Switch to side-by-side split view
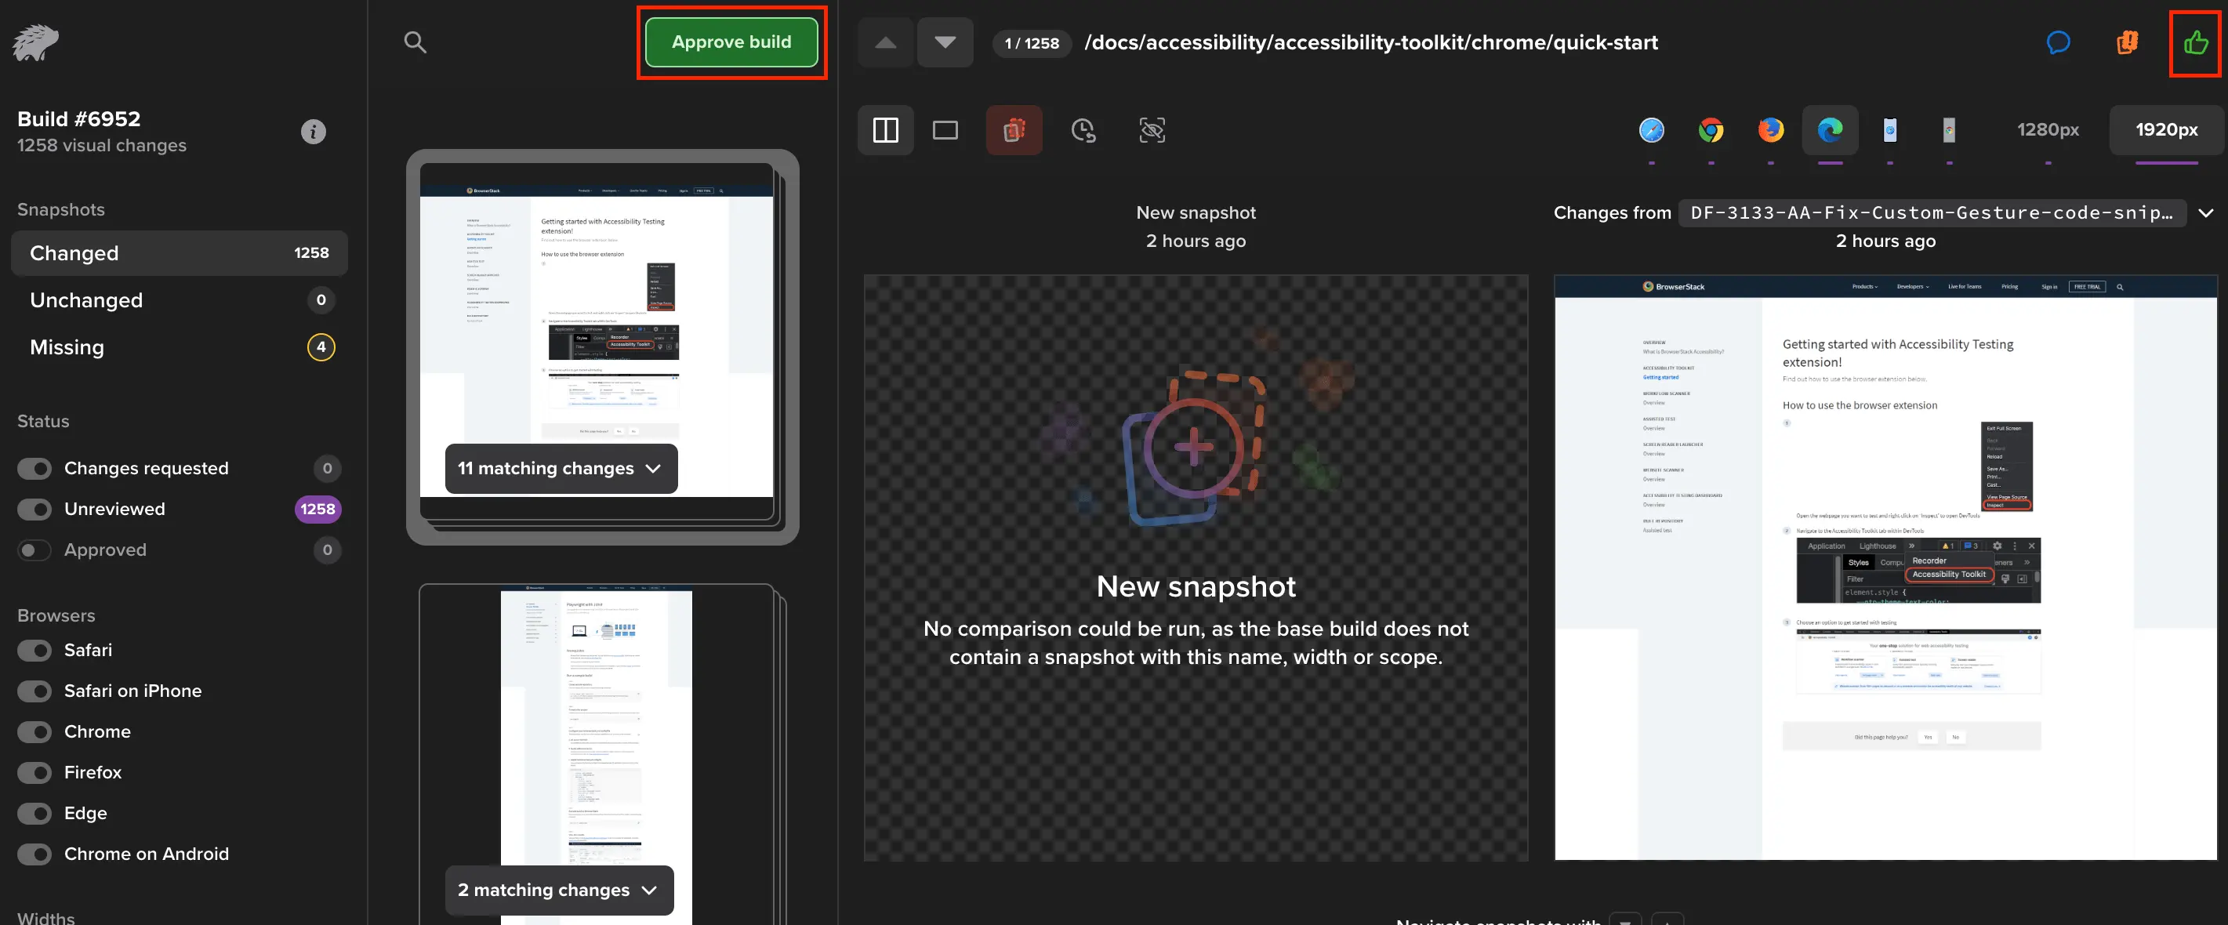Screen dimensions: 2228x925 coord(885,131)
